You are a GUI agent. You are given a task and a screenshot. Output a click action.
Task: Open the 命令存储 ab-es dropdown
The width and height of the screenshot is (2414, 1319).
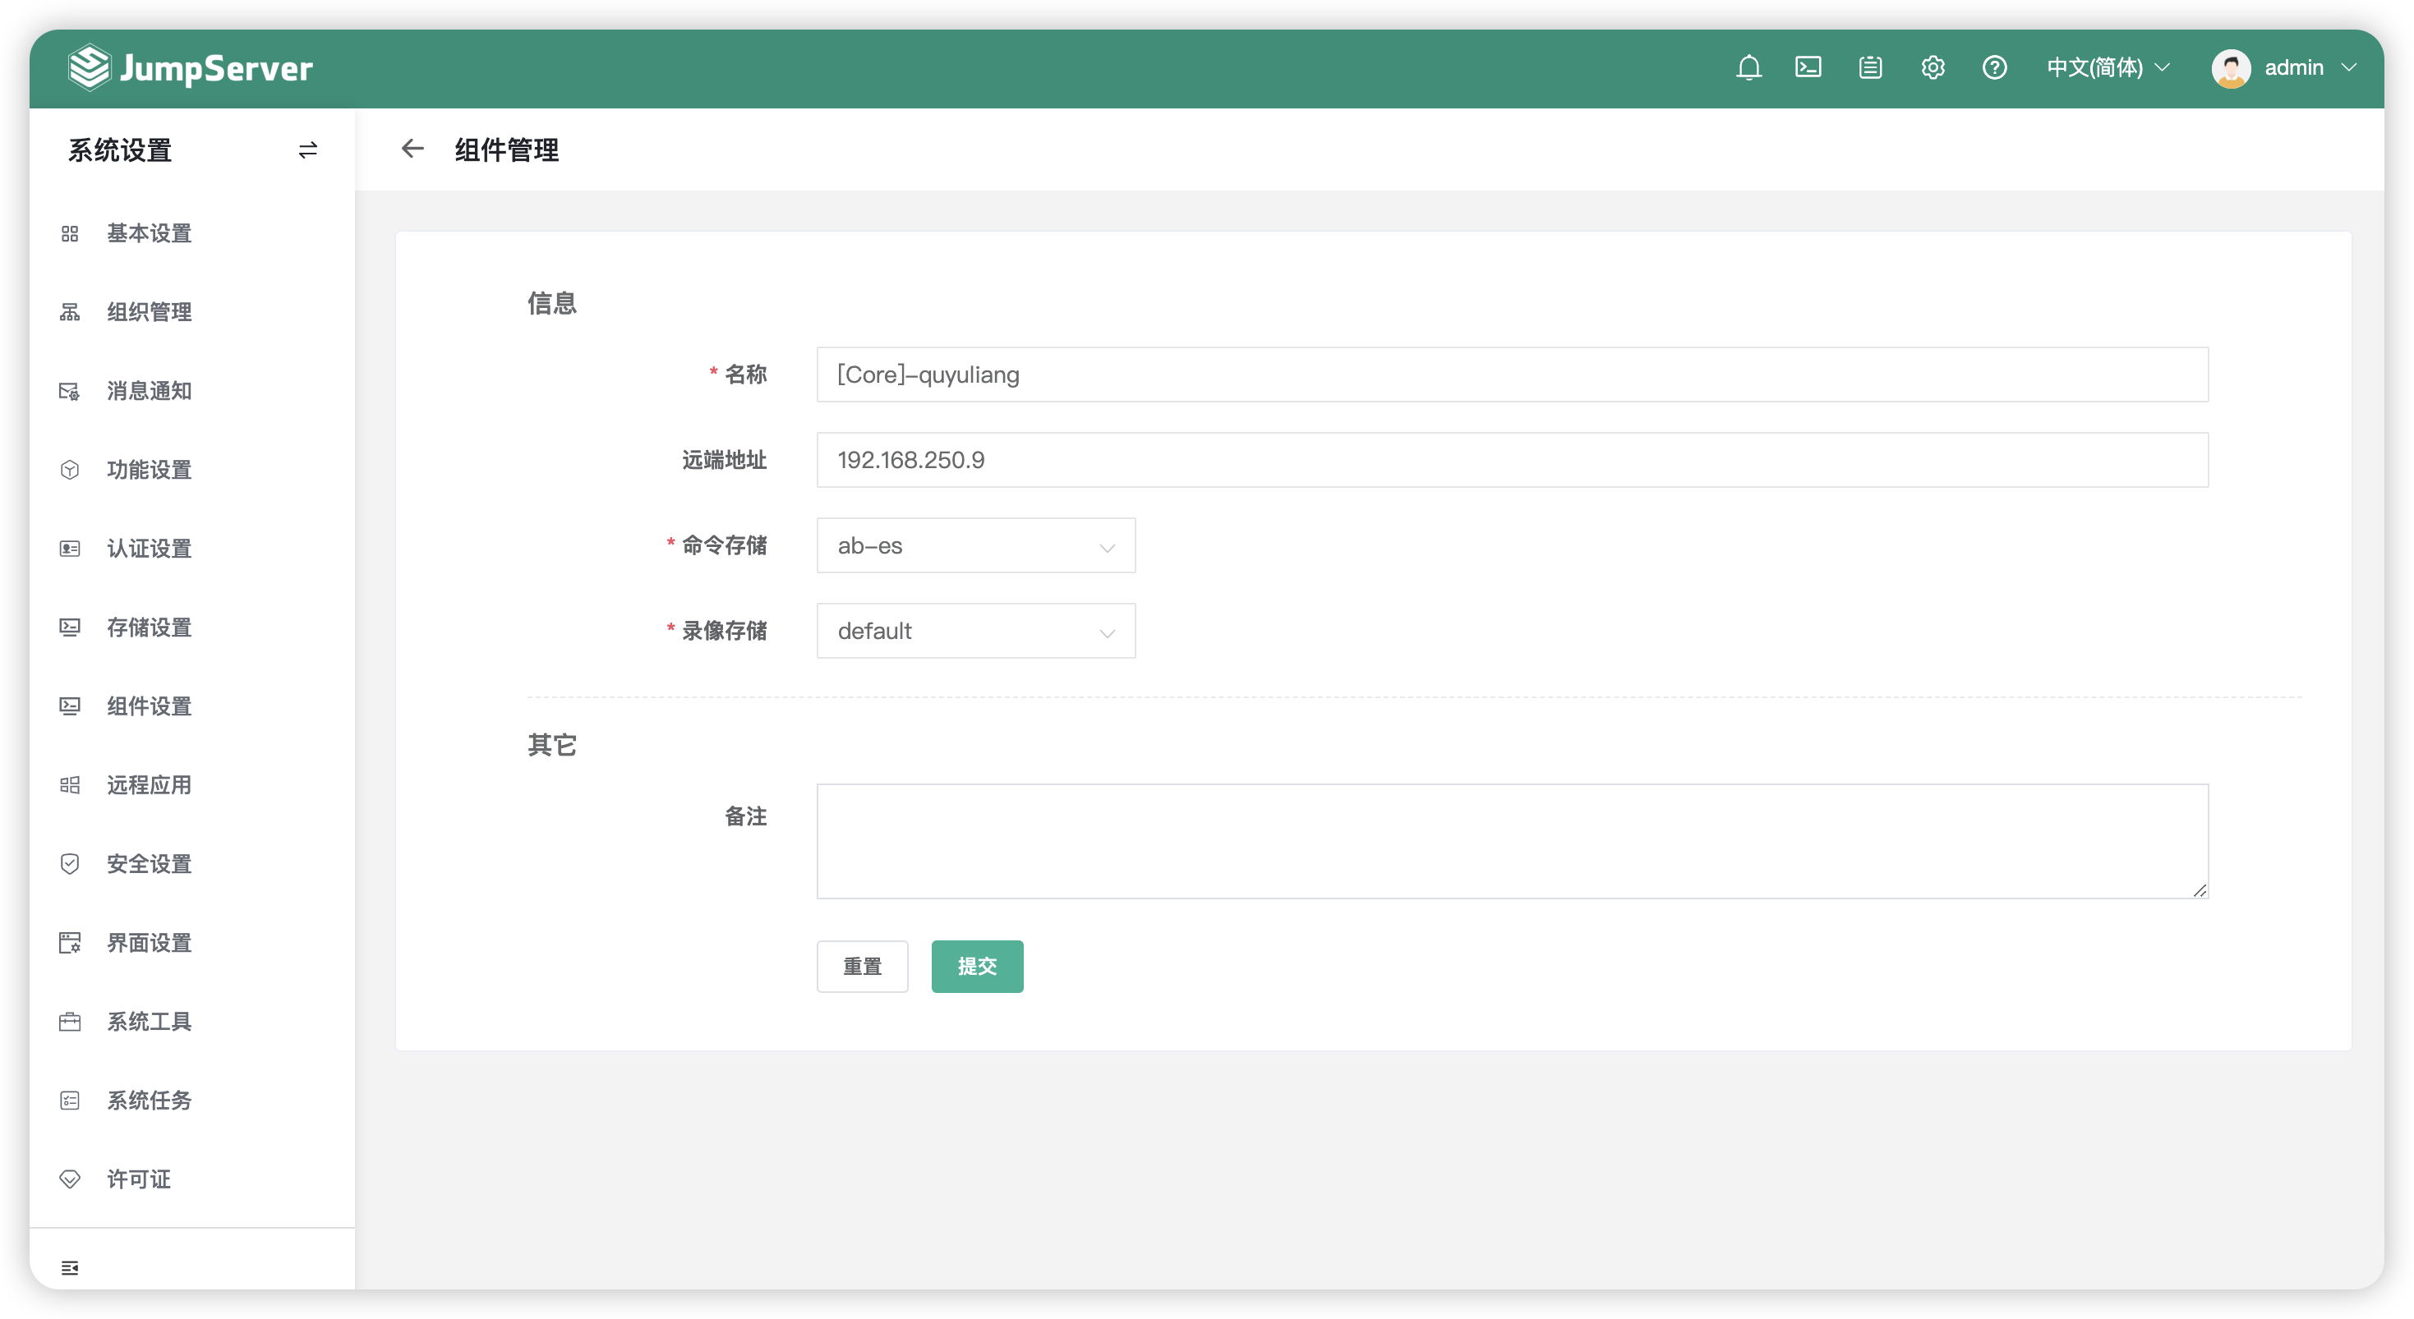pyautogui.click(x=975, y=545)
